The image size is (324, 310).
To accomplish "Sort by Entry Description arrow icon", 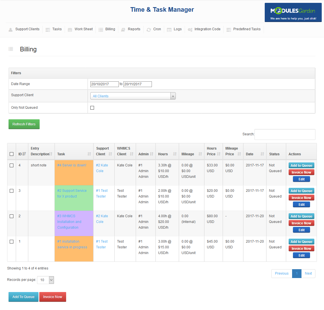I will click(x=51, y=154).
